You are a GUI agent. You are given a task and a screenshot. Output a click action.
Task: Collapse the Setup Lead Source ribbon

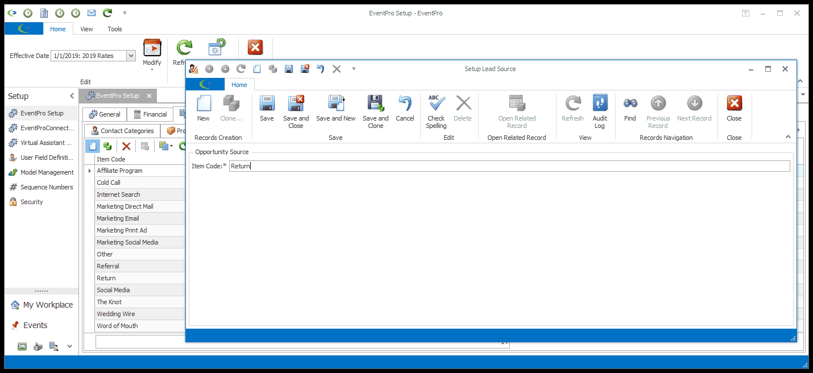pos(788,136)
